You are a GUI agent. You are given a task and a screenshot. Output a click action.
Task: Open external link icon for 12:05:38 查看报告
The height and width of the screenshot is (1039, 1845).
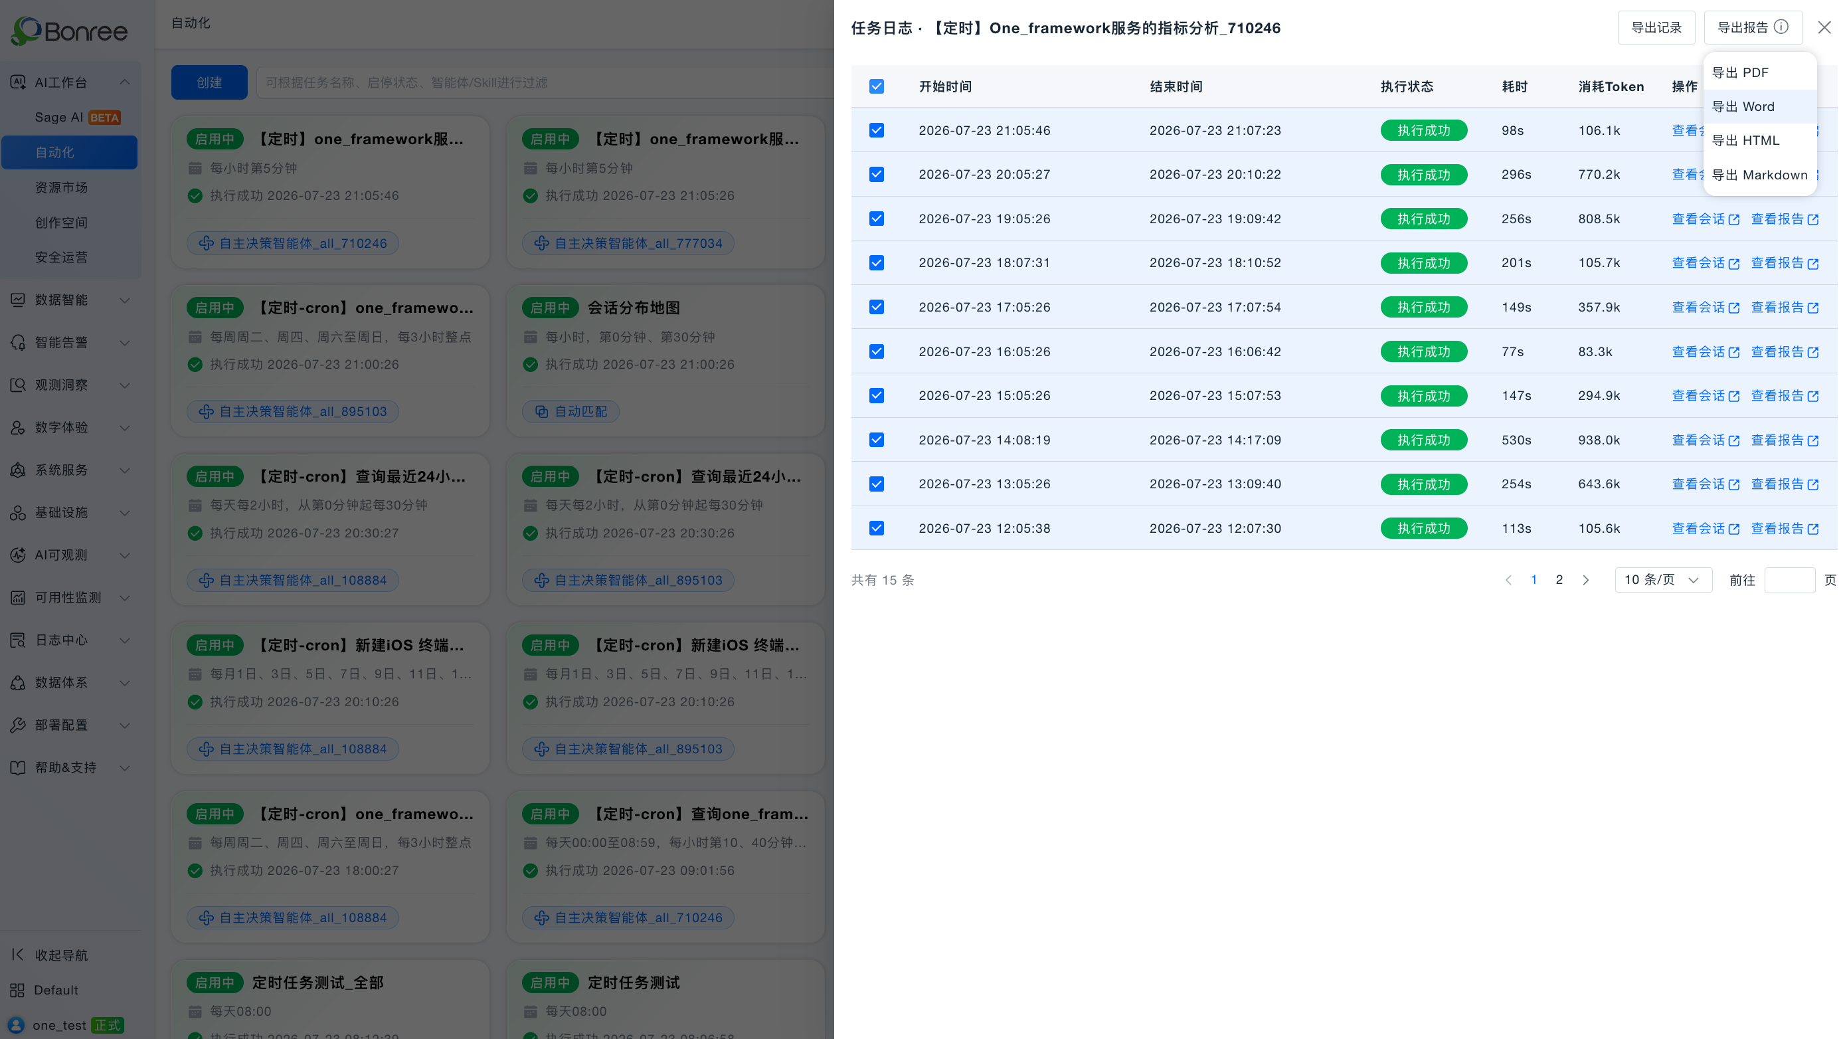(x=1812, y=529)
